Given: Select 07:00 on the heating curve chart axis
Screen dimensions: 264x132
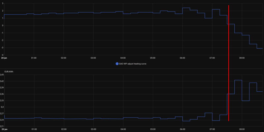Looking at the screenshot, I should point(212,58).
